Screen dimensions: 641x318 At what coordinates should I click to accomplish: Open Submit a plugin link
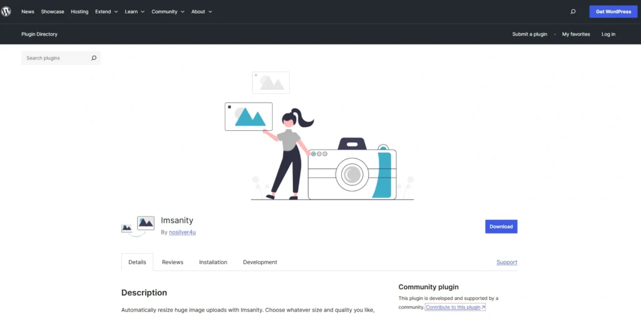[530, 34]
